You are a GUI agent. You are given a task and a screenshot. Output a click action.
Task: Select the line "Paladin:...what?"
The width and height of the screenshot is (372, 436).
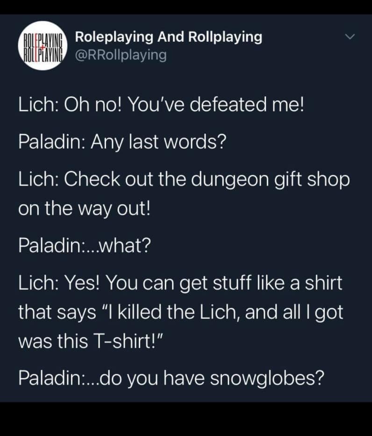coord(85,245)
